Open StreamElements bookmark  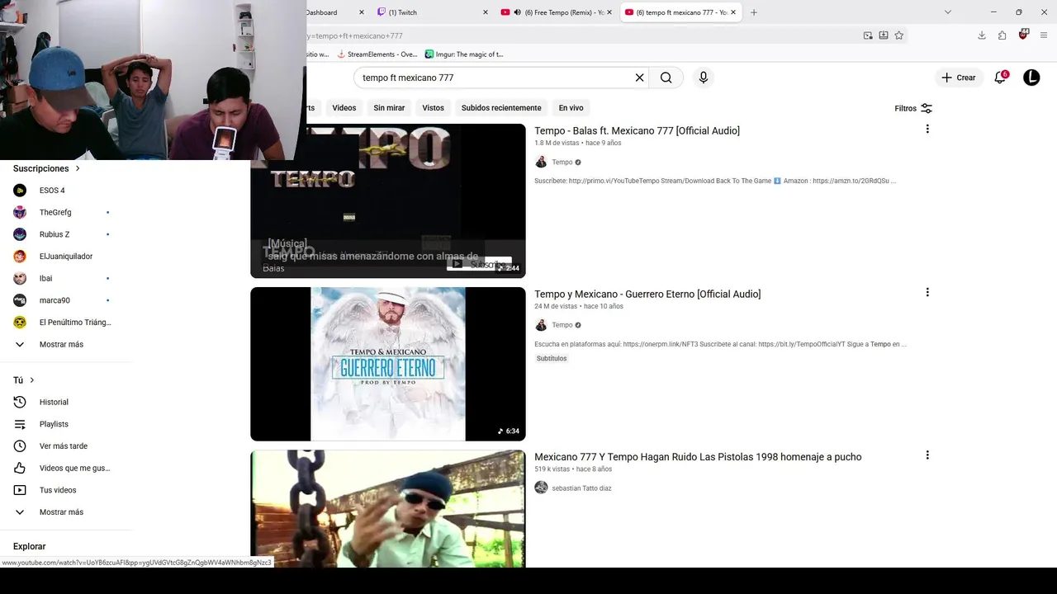click(x=377, y=54)
